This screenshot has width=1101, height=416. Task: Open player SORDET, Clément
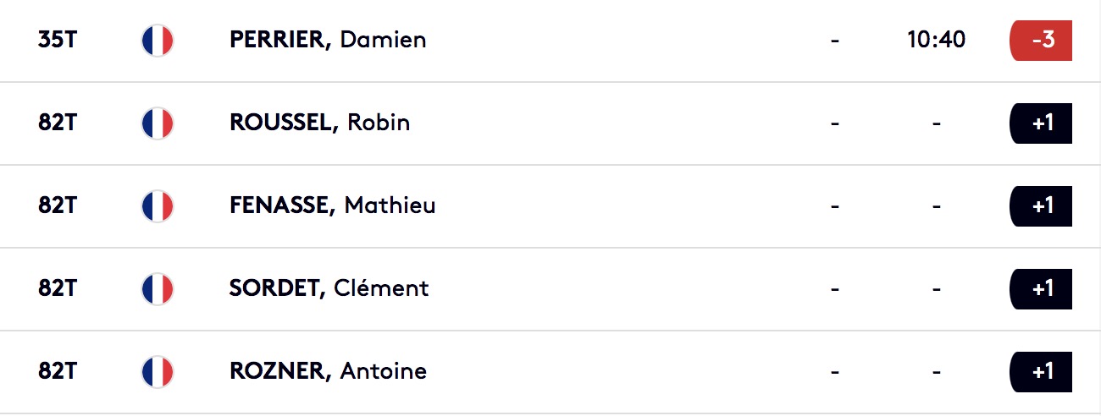(x=329, y=288)
